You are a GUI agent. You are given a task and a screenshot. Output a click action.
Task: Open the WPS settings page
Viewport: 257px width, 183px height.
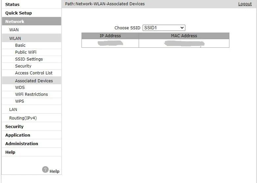point(19,101)
